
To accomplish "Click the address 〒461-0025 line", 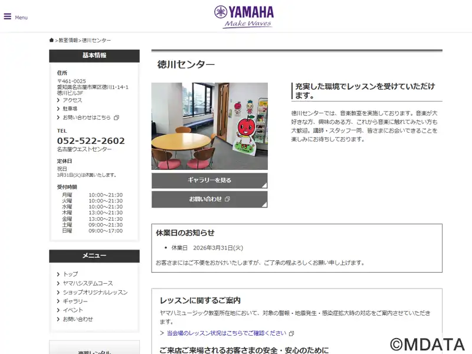I will click(71, 81).
